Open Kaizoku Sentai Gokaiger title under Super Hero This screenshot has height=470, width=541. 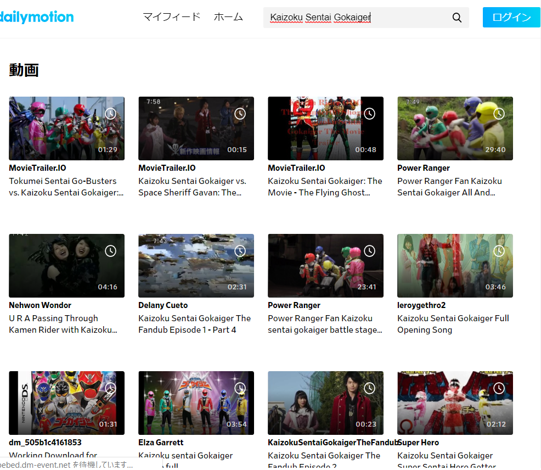[447, 460]
